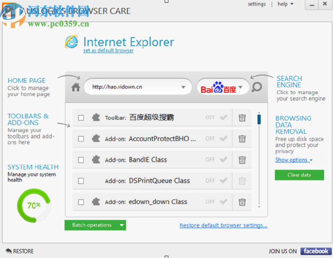Click the scrollbar down arrow of add-ons list
The image size is (333, 258).
(259, 206)
